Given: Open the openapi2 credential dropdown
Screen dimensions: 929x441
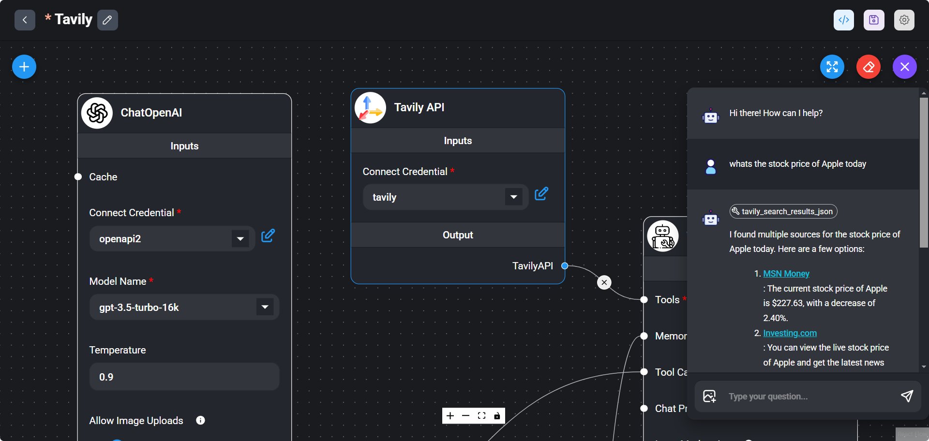Looking at the screenshot, I should (240, 239).
